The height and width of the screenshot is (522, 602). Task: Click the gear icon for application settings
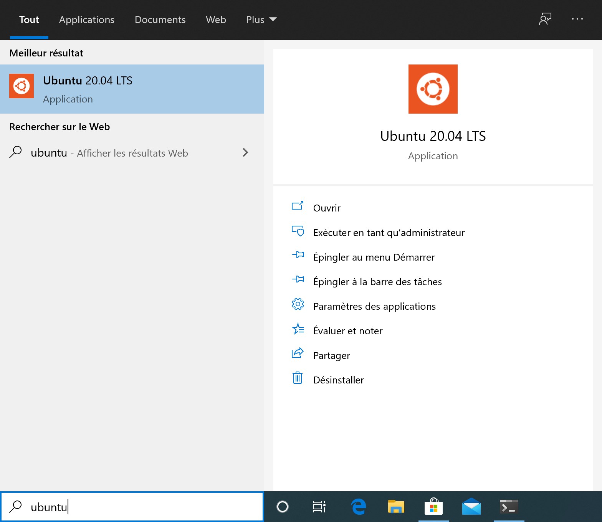(x=298, y=304)
